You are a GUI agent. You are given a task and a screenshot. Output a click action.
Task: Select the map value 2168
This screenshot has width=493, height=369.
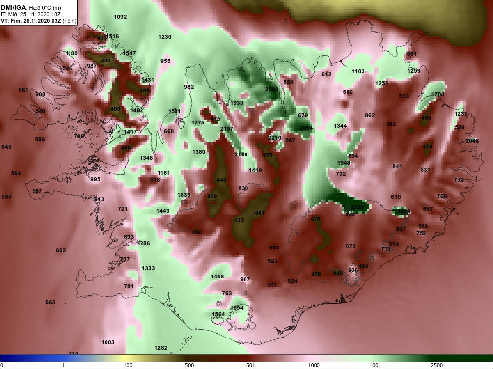(x=241, y=154)
